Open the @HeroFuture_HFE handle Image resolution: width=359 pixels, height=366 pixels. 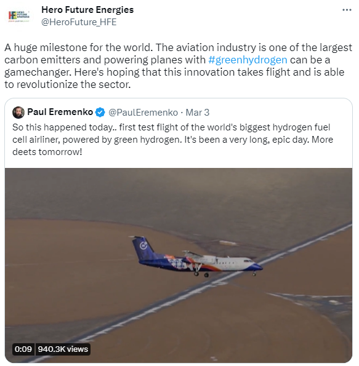tap(79, 22)
